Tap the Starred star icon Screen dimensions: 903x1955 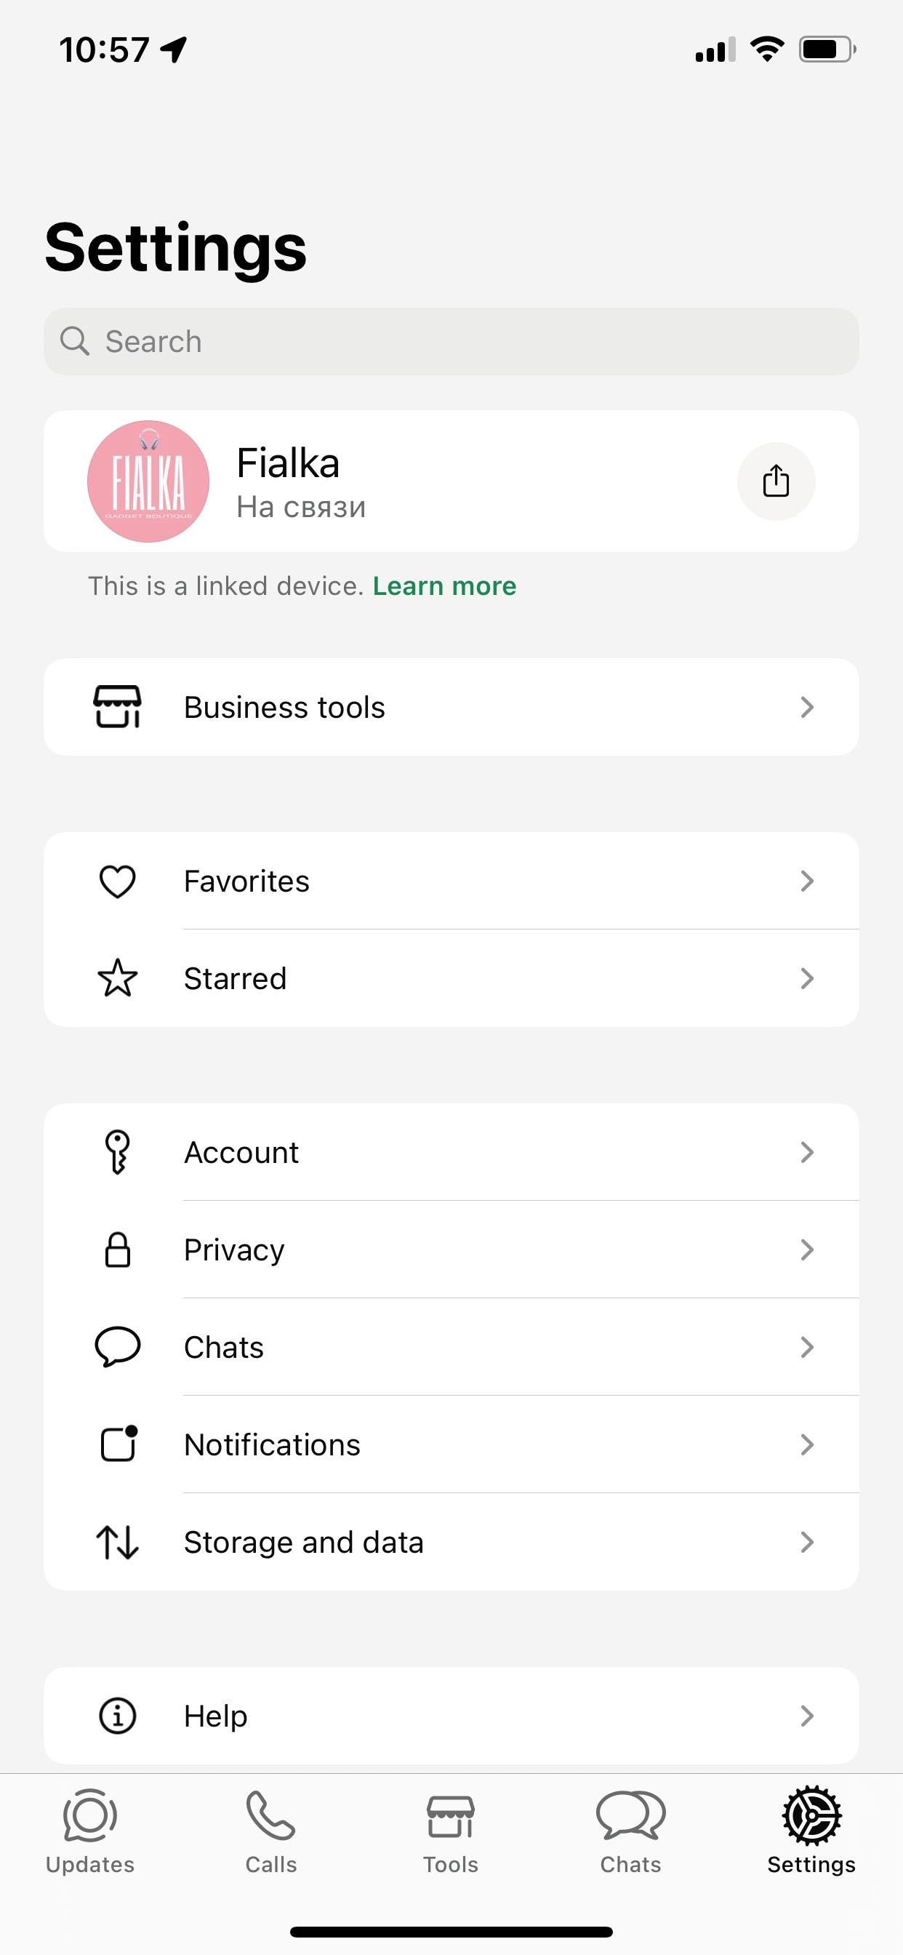pyautogui.click(x=118, y=978)
